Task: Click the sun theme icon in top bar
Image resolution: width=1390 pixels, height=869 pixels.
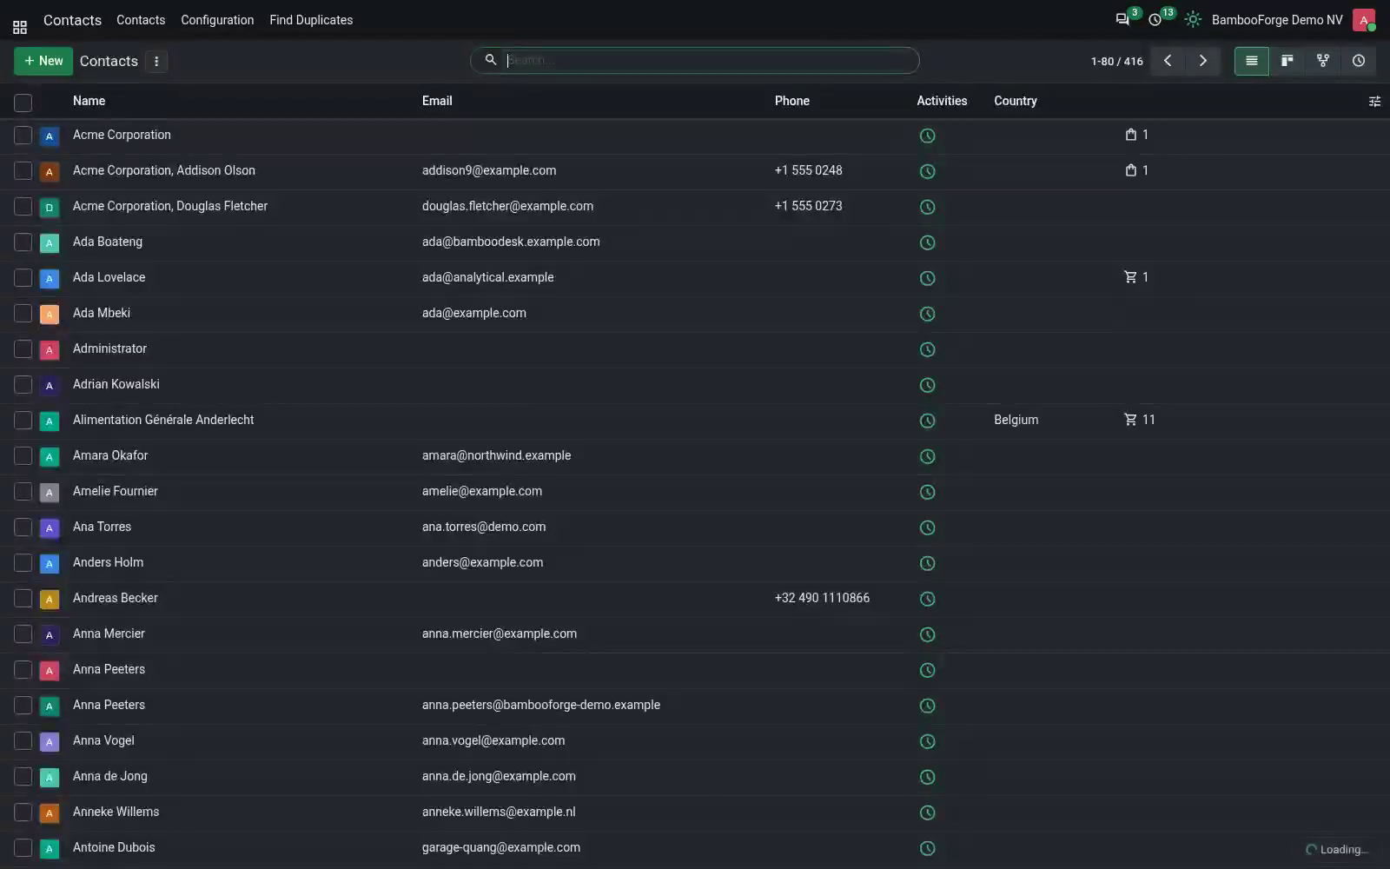Action: pyautogui.click(x=1193, y=19)
